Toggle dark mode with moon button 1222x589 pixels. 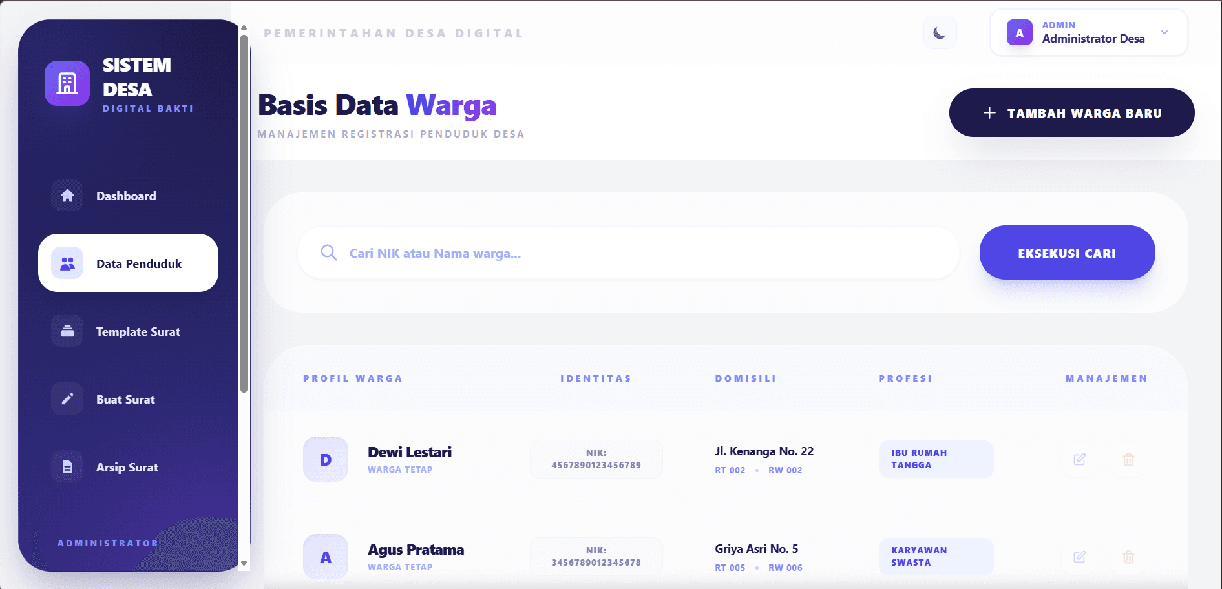(x=940, y=33)
